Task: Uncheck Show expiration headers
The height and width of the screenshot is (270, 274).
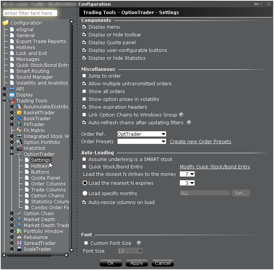Action: 85,107
